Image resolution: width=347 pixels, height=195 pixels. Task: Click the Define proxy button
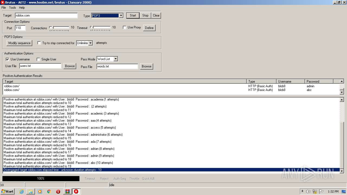(149, 28)
